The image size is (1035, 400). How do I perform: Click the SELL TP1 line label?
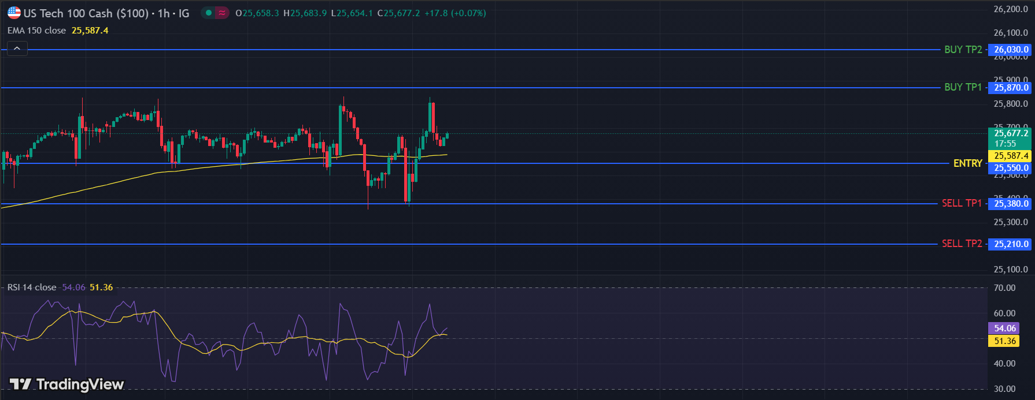[x=962, y=203]
